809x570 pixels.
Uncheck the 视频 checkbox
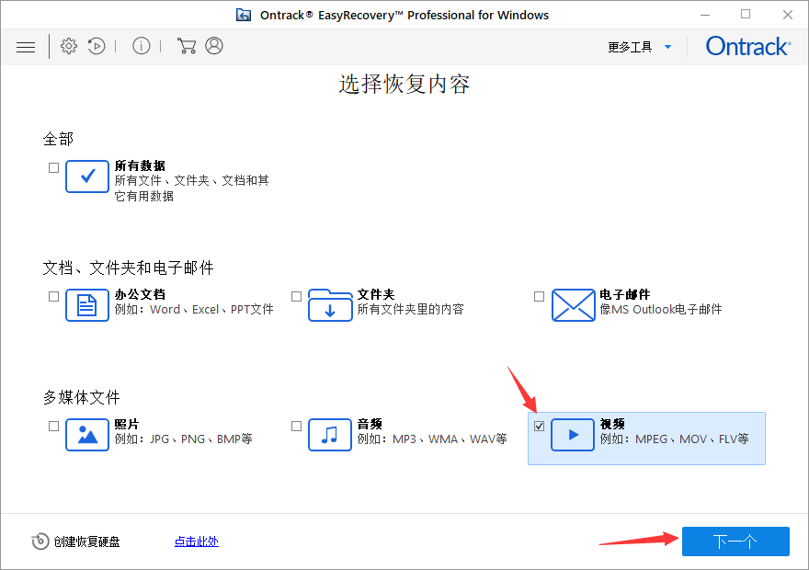(x=539, y=426)
